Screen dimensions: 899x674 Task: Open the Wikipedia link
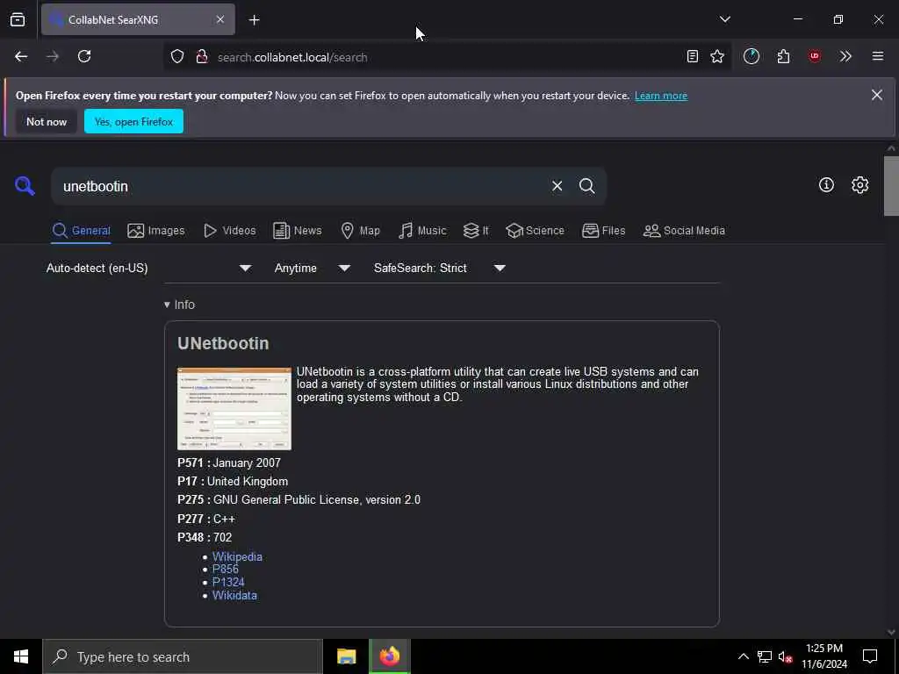237,556
